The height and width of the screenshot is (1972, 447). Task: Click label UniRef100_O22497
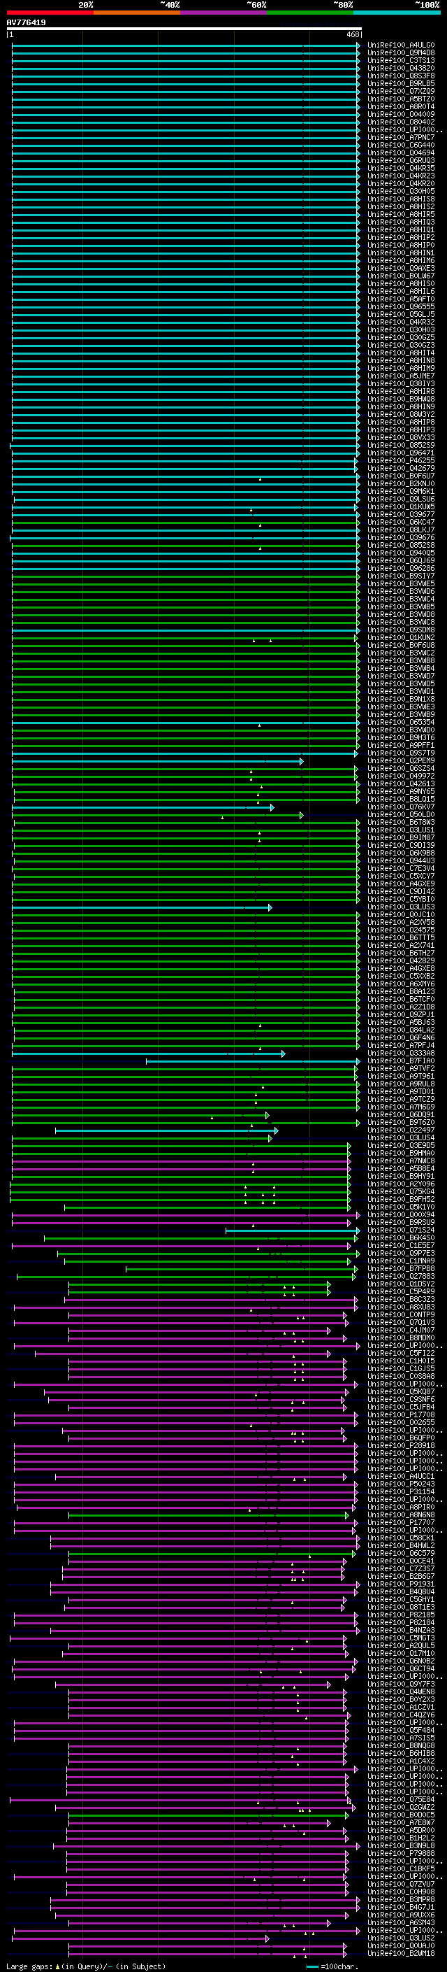pyautogui.click(x=401, y=1130)
